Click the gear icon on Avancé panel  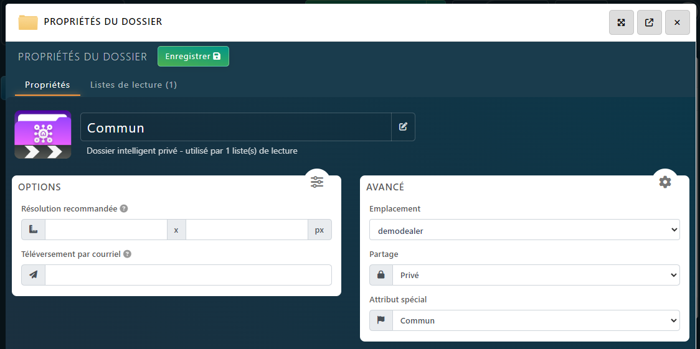coord(665,182)
